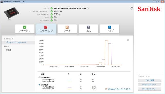Image resolution: width=165 pixels, height=94 pixels.
Task: Open the 設定 tab
Action: coord(88,29)
